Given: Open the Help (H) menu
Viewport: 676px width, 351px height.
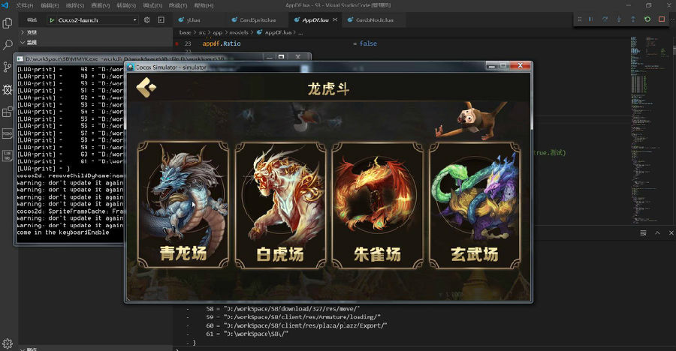Looking at the screenshot, I should point(204,5).
